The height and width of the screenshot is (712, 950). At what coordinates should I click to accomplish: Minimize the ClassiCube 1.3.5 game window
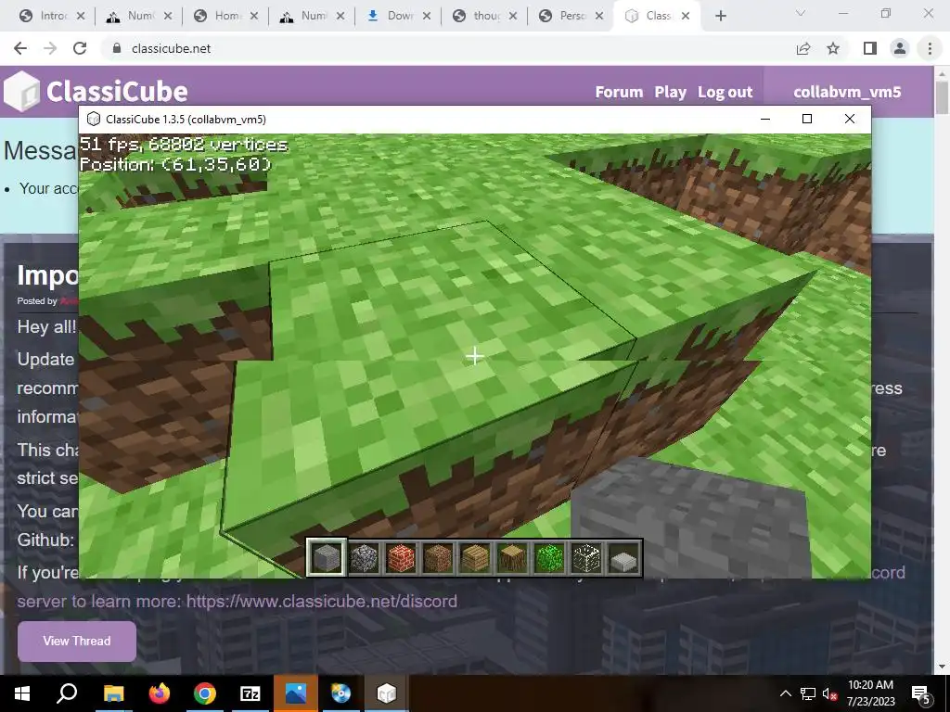(x=765, y=120)
